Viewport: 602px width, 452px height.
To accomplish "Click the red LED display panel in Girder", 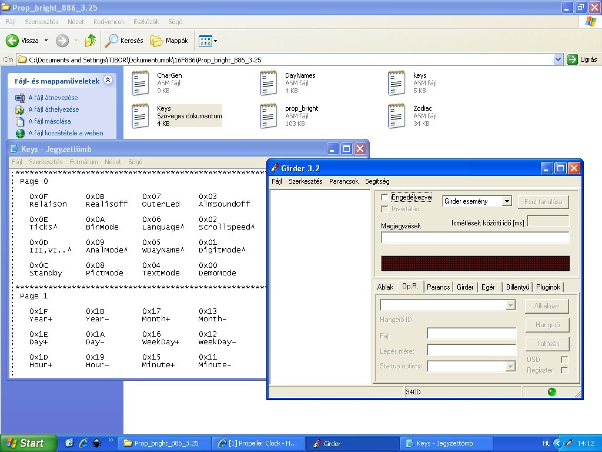I will click(475, 264).
